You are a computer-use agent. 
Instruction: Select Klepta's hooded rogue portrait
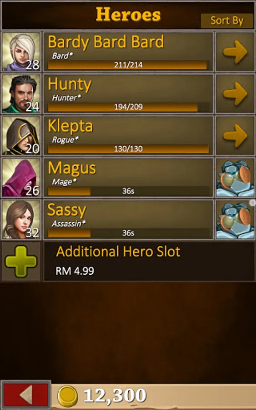[21, 136]
